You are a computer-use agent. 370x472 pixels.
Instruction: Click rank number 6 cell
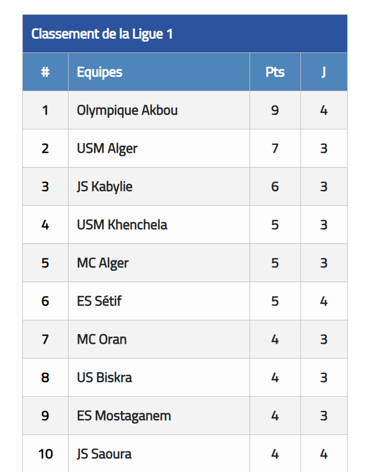[x=45, y=301]
